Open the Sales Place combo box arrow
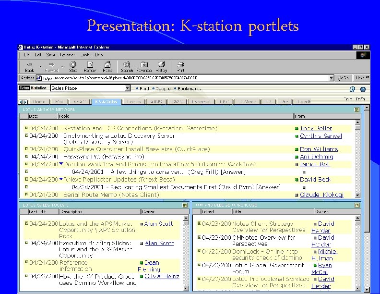The width and height of the screenshot is (380, 294). [128, 88]
